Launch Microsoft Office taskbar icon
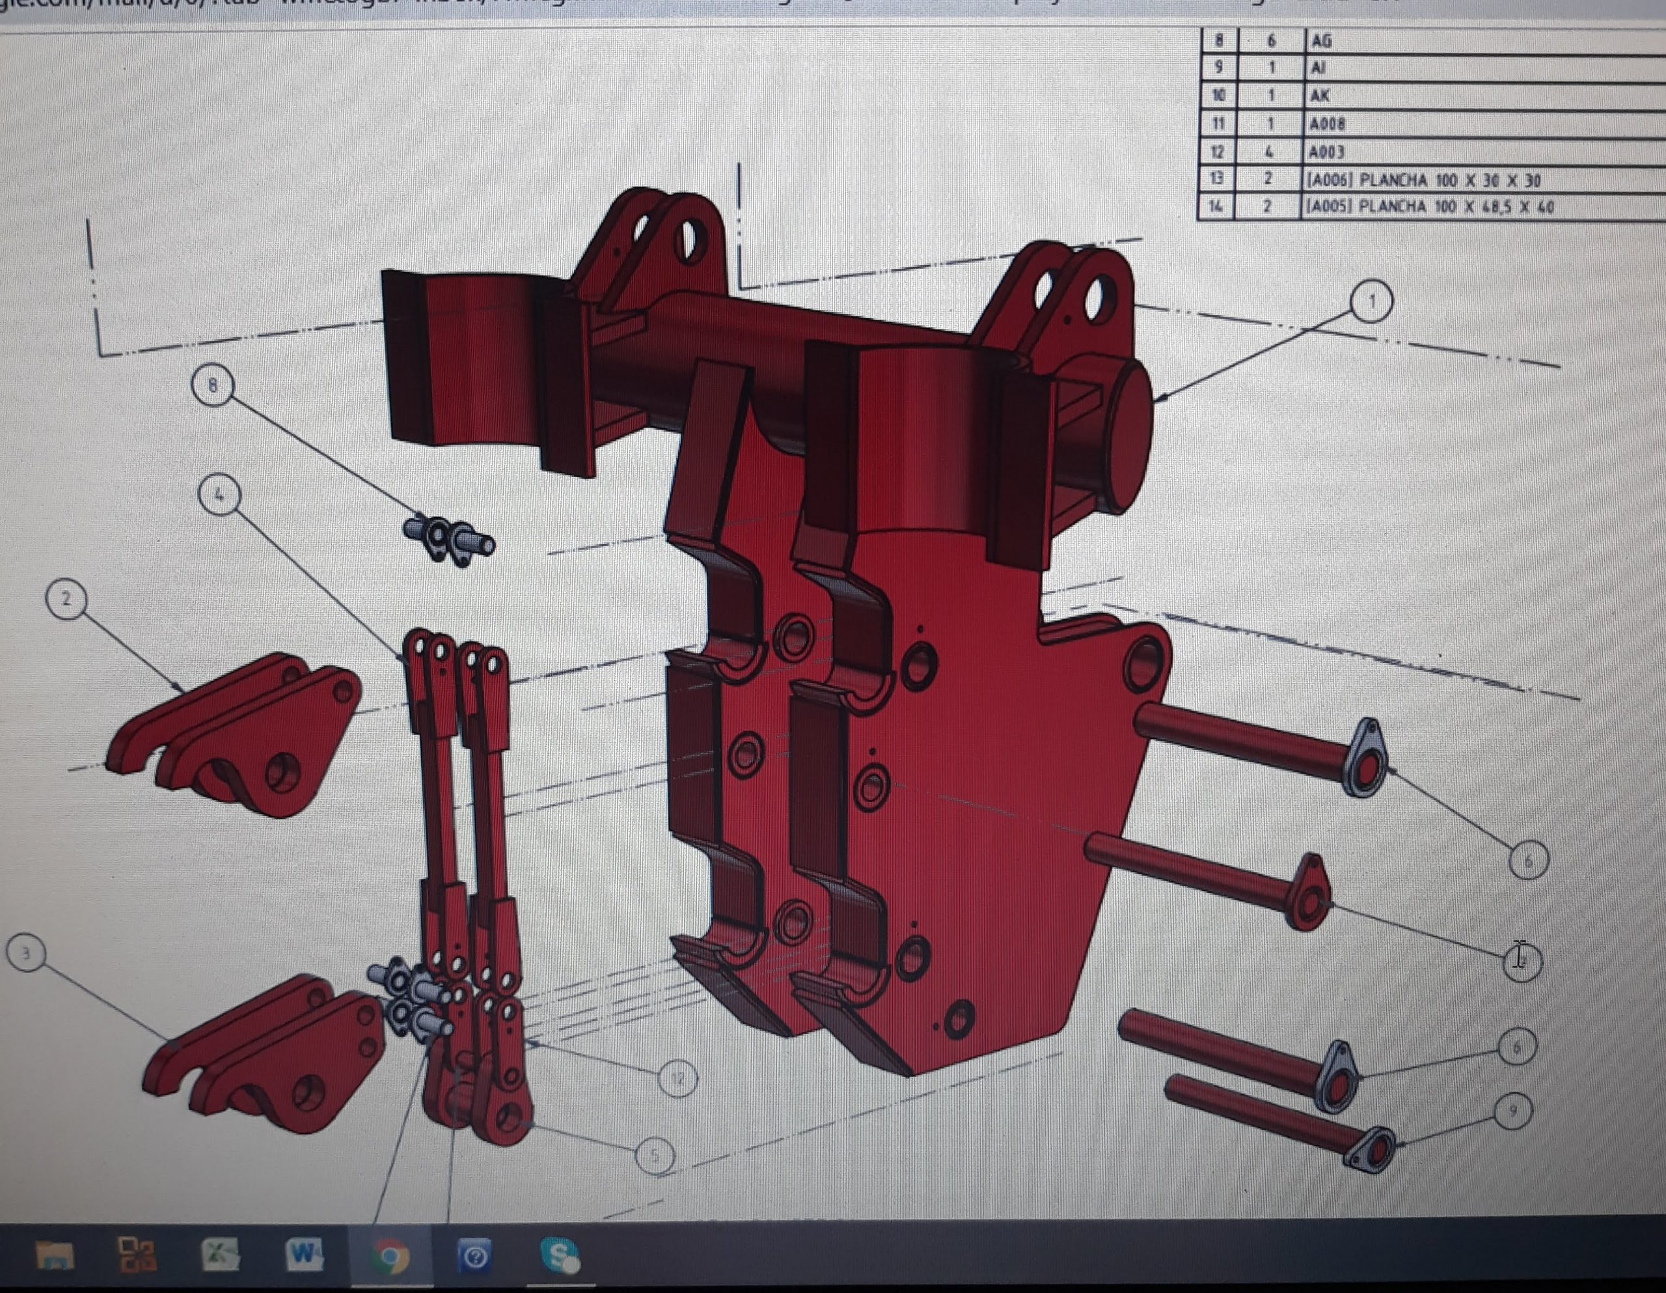1666x1293 pixels. point(137,1255)
